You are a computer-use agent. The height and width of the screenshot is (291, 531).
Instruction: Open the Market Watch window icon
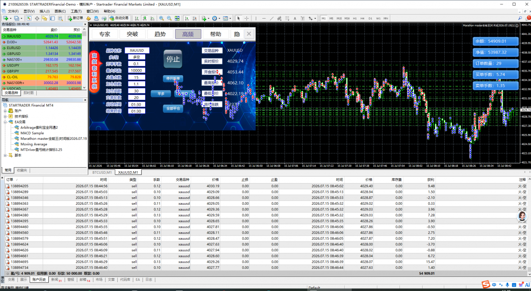click(x=29, y=18)
